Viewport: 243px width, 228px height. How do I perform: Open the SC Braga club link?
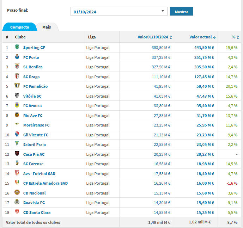pos(31,77)
